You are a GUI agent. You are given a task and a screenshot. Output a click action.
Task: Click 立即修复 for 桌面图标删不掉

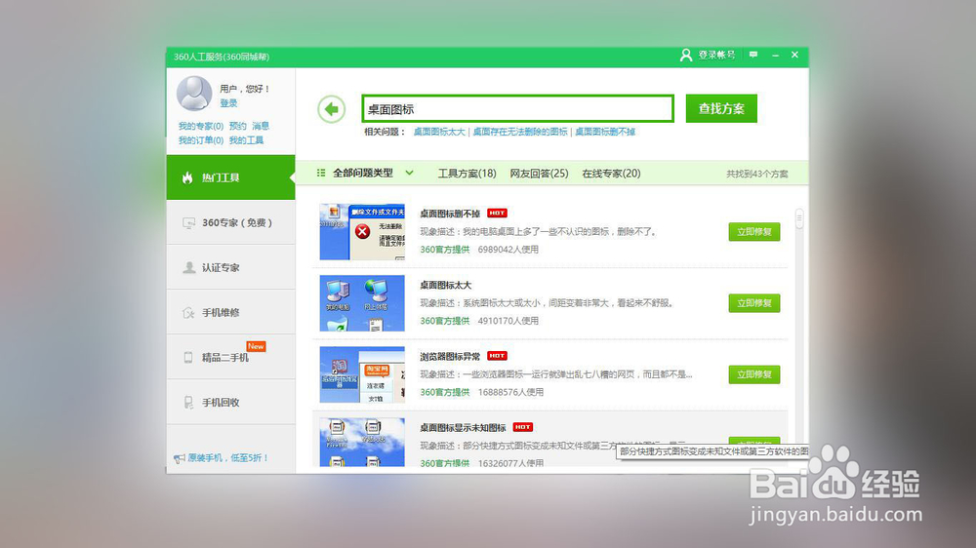tap(754, 232)
